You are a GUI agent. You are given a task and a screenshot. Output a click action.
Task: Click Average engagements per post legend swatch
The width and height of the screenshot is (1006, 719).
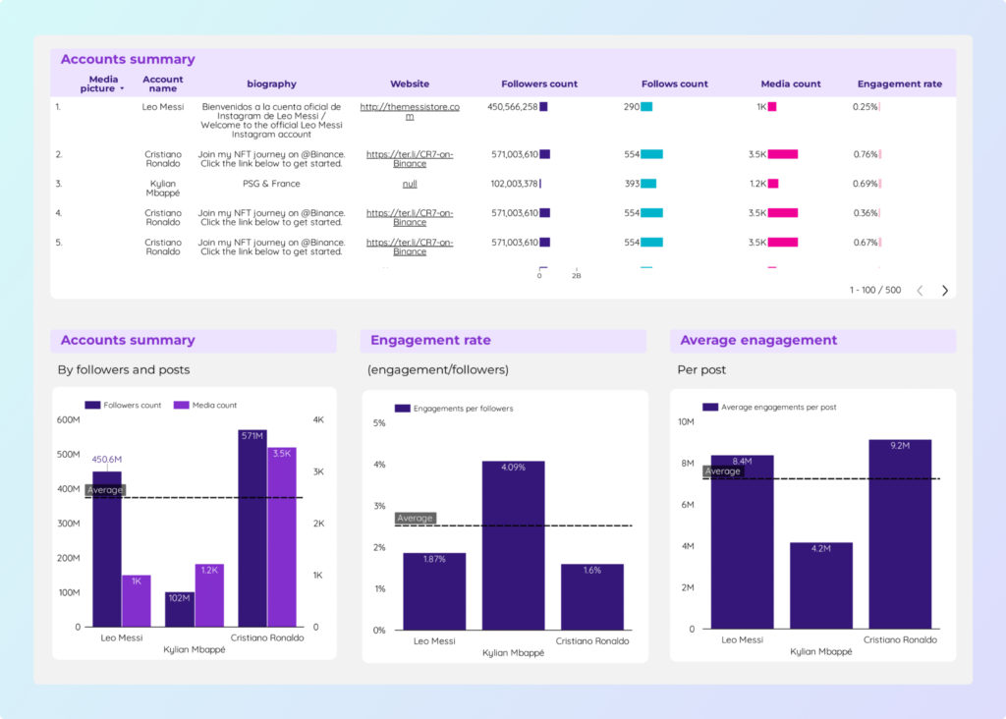point(710,407)
